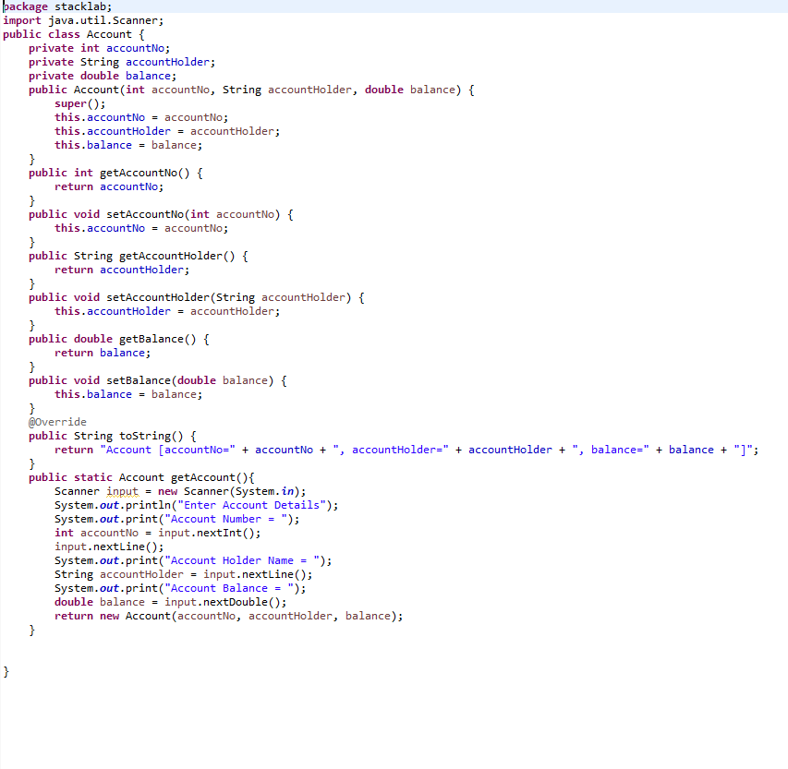Click the '", balance="' string literal
The height and width of the screenshot is (769, 788).
(610, 451)
